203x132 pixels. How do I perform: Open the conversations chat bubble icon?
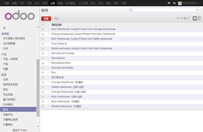[174, 3]
